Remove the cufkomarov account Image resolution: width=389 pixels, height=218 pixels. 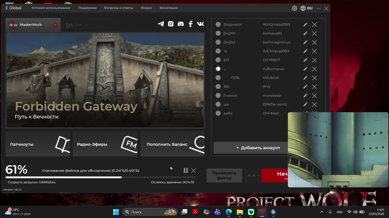pyautogui.click(x=315, y=69)
